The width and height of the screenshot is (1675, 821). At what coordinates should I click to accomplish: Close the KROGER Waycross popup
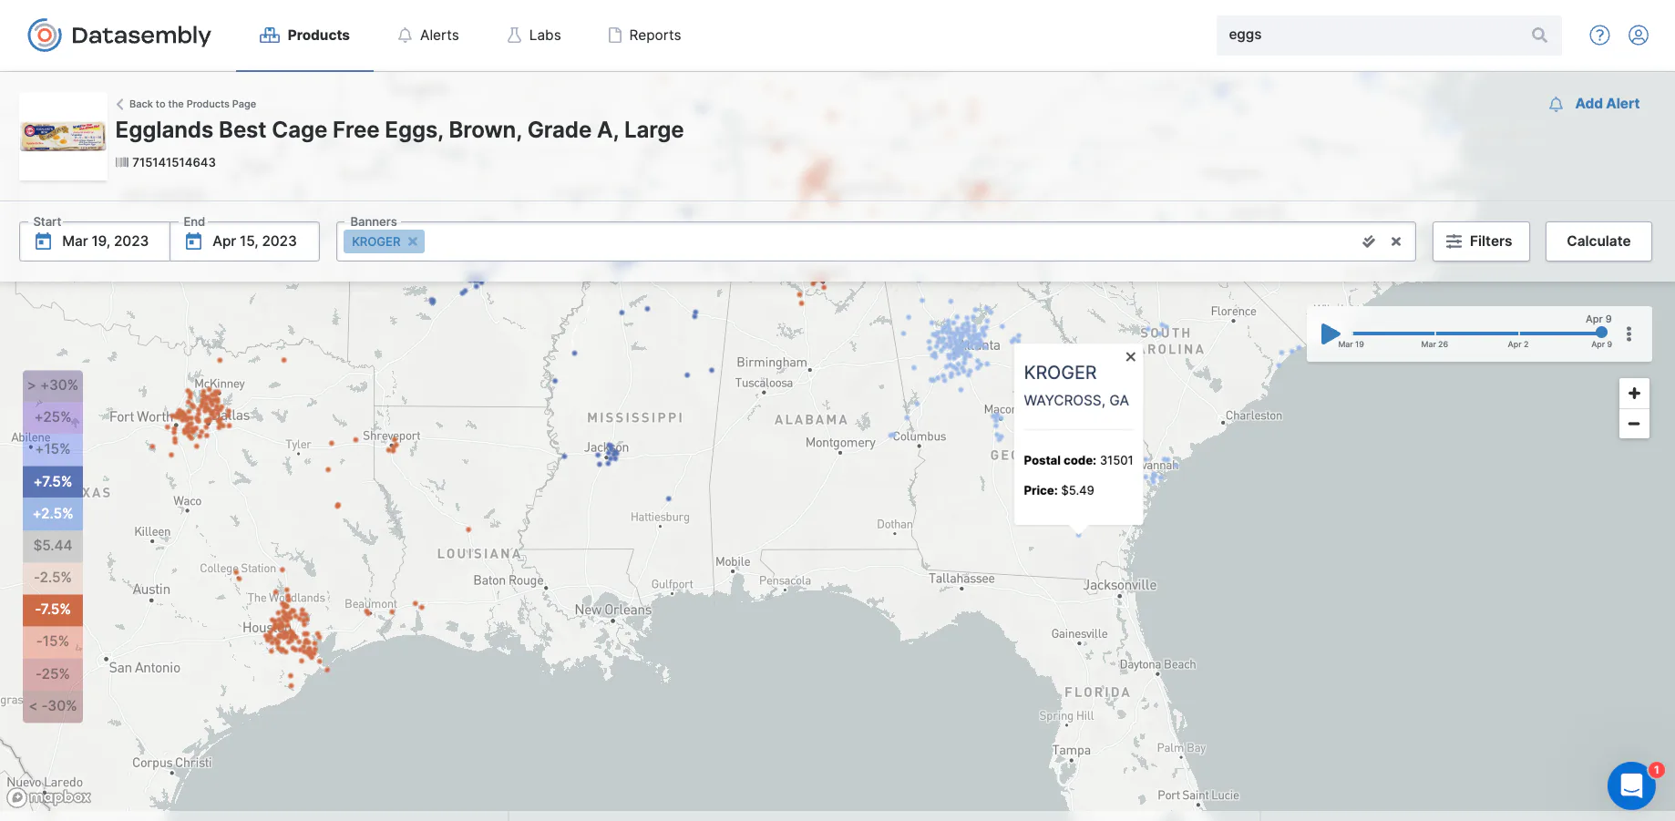[1130, 357]
